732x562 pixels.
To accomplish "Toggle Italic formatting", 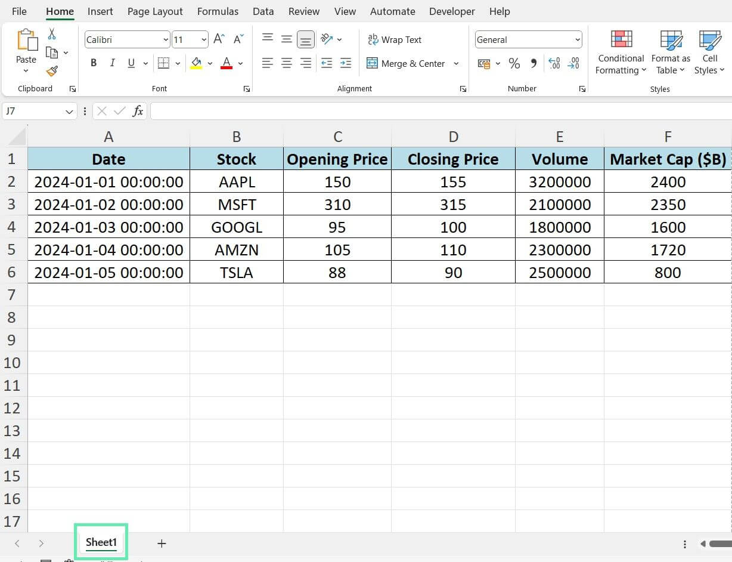I will click(x=111, y=63).
